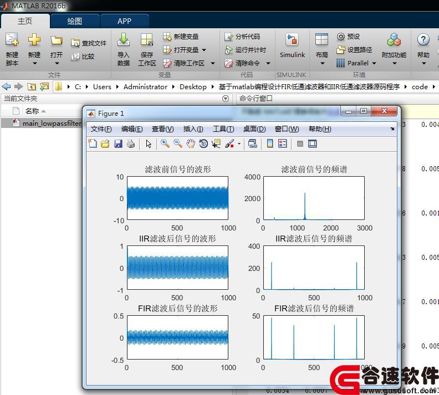Viewport: 439px width, 395px height.
Task: Create a new variable with 新建变量
Action: click(x=181, y=37)
